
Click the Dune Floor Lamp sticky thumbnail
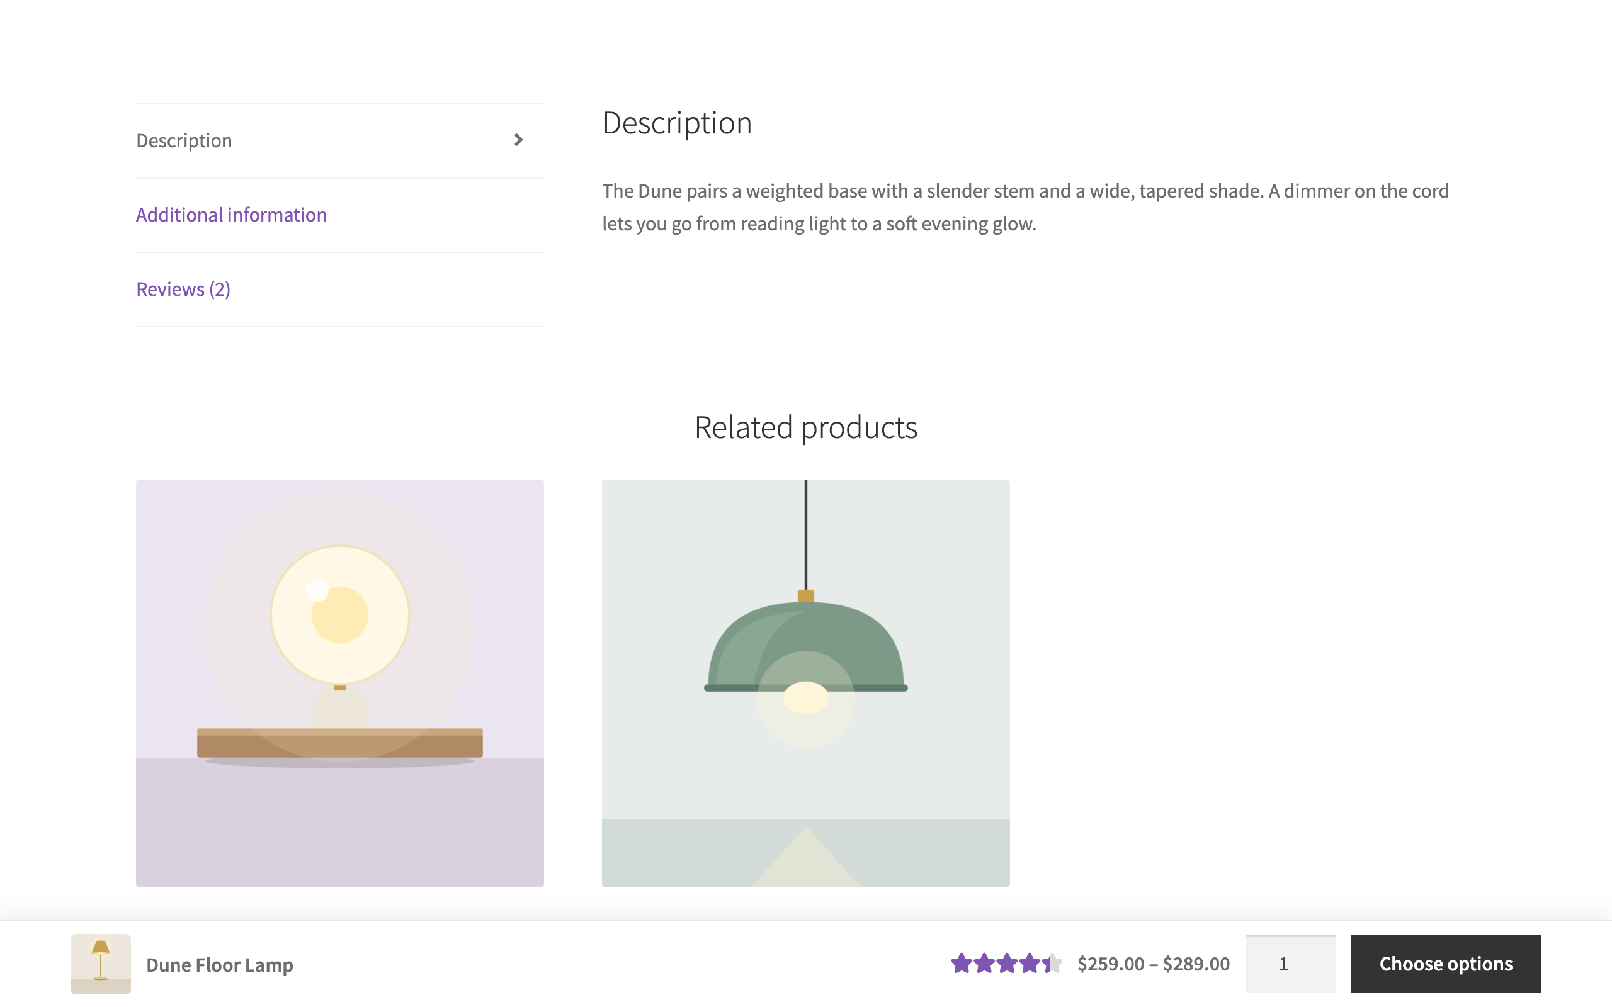(101, 964)
